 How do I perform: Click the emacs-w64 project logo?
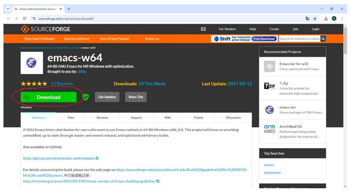[x=32, y=63]
